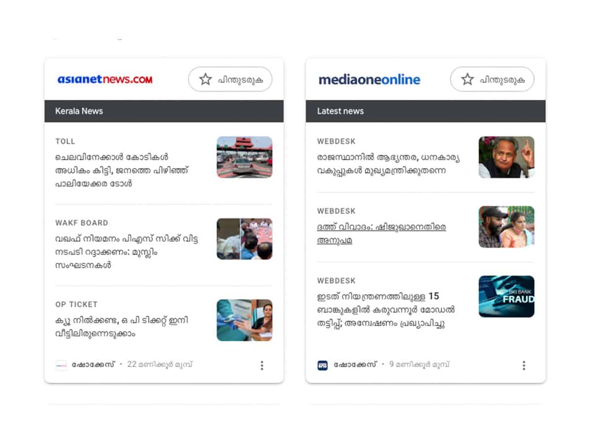The height and width of the screenshot is (444, 592).
Task: Click the 9 hours ago timestamp
Action: (419, 365)
